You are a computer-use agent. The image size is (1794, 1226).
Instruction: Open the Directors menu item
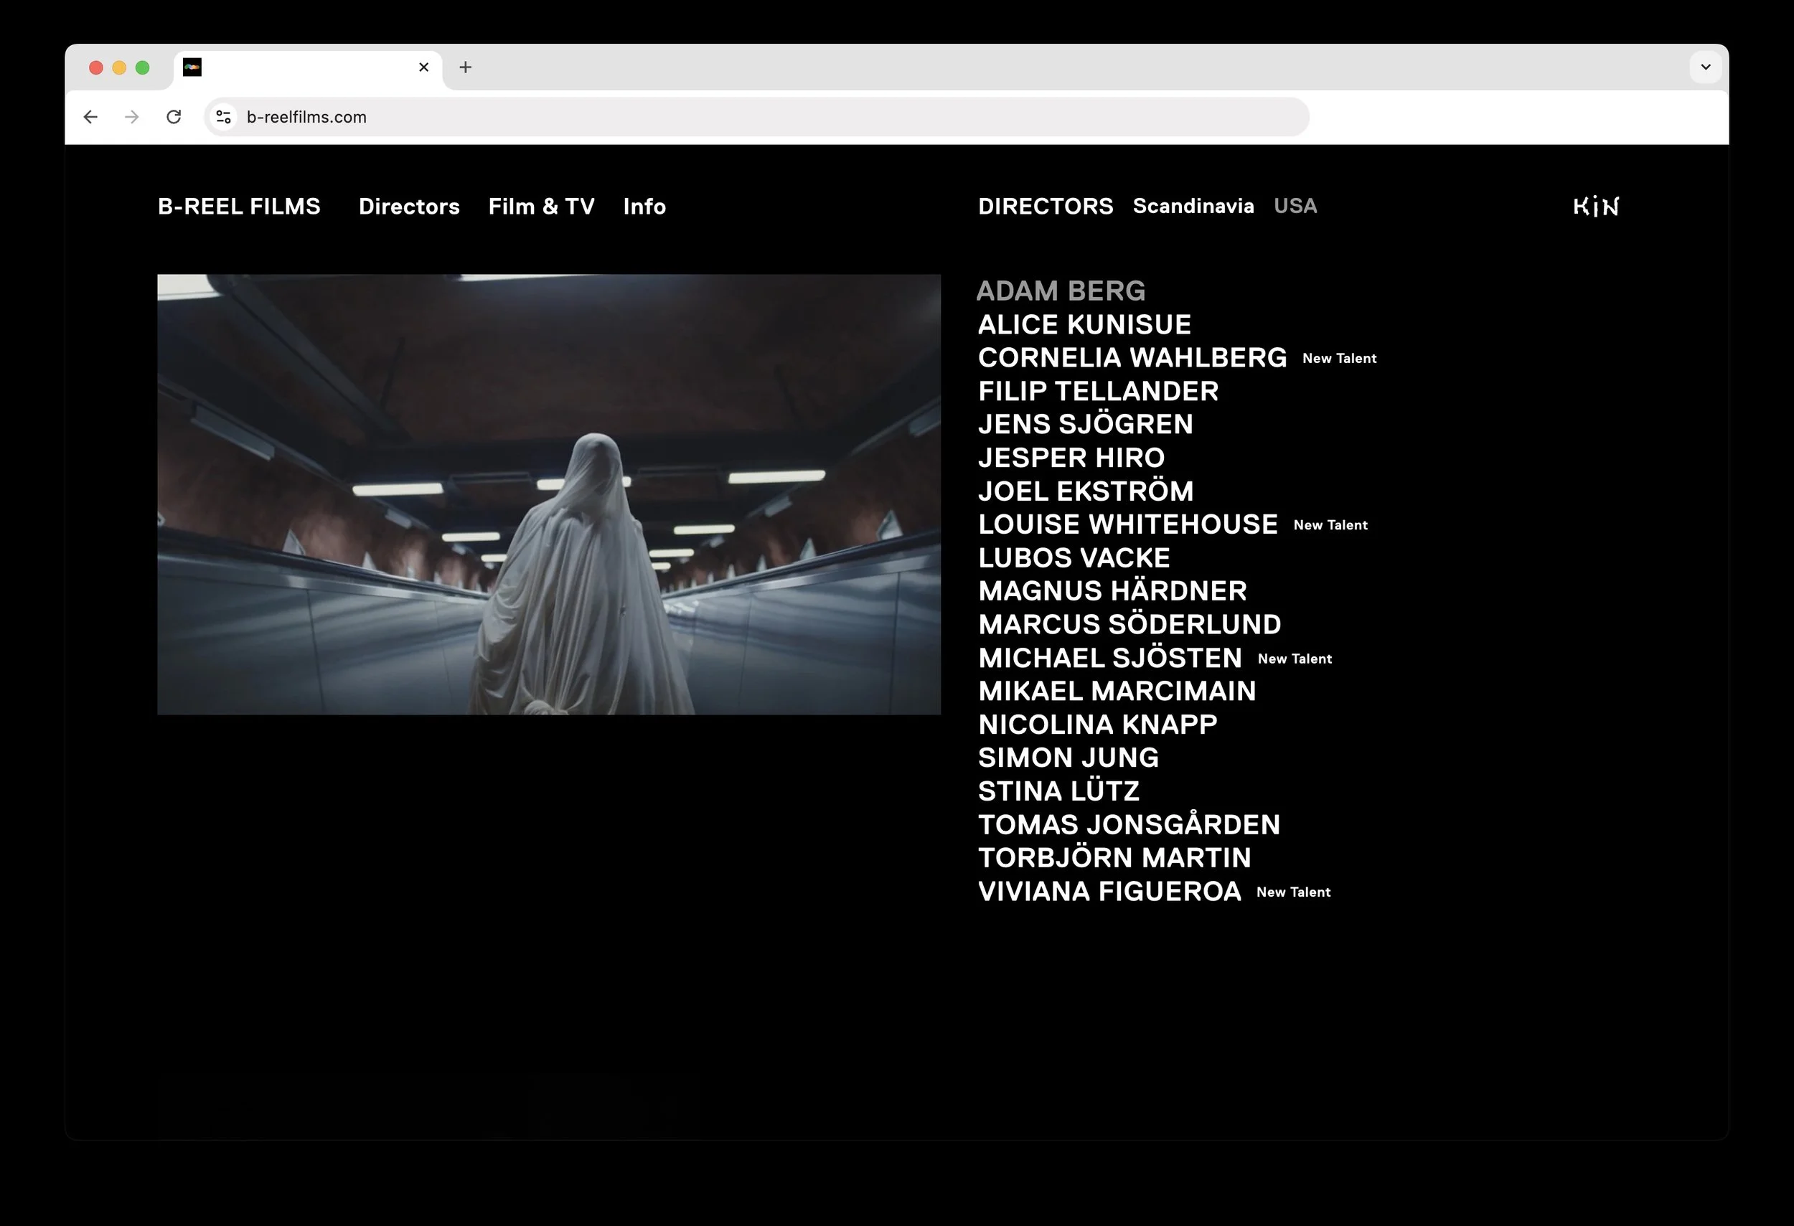[408, 206]
